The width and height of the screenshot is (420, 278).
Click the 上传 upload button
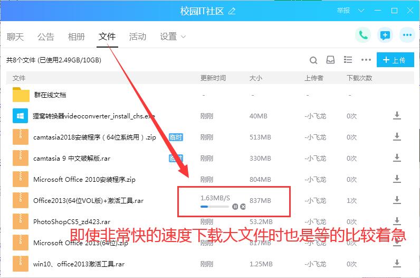[395, 60]
